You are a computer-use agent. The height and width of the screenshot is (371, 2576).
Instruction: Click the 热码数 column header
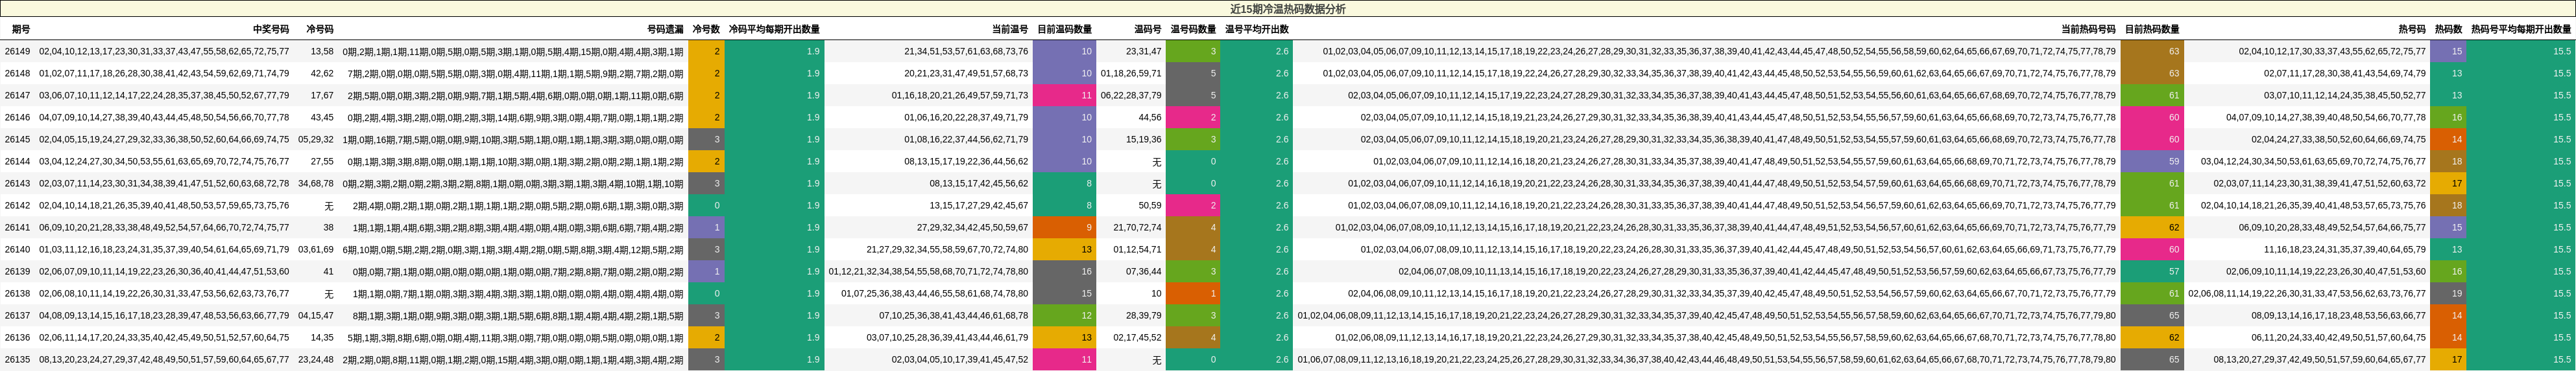2448,30
